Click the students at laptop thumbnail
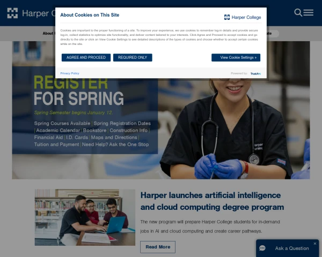The height and width of the screenshot is (257, 322). [85, 217]
